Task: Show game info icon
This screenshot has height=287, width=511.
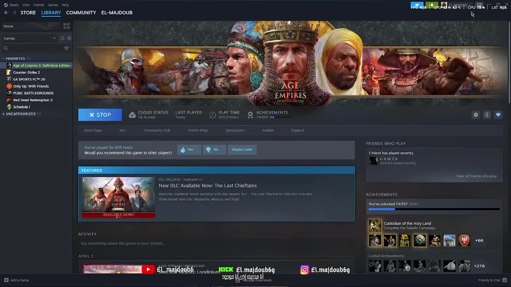Action: [487, 115]
